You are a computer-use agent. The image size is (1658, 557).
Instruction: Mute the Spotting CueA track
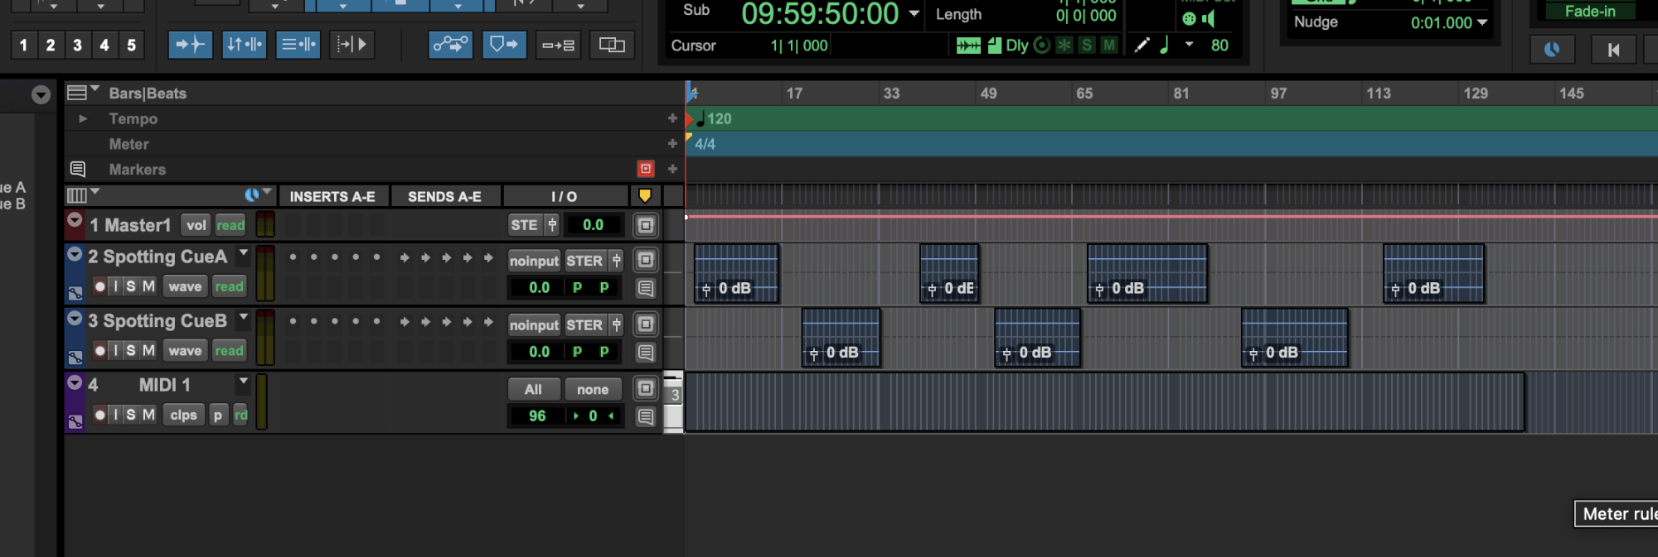pyautogui.click(x=148, y=286)
